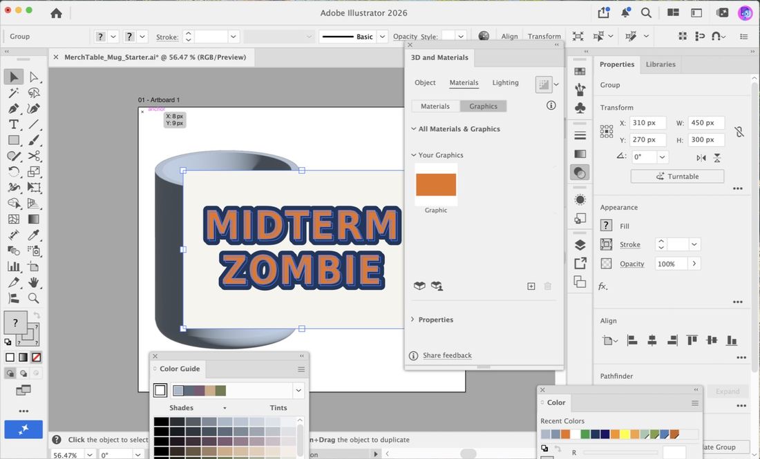Screen dimensions: 760x459
Task: Open the Opacity arrow in Appearance
Action: point(694,264)
